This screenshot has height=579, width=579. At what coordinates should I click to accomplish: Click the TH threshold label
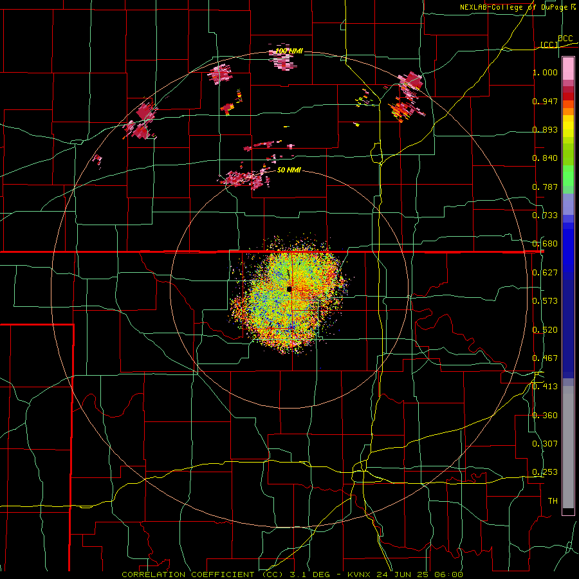(x=553, y=501)
